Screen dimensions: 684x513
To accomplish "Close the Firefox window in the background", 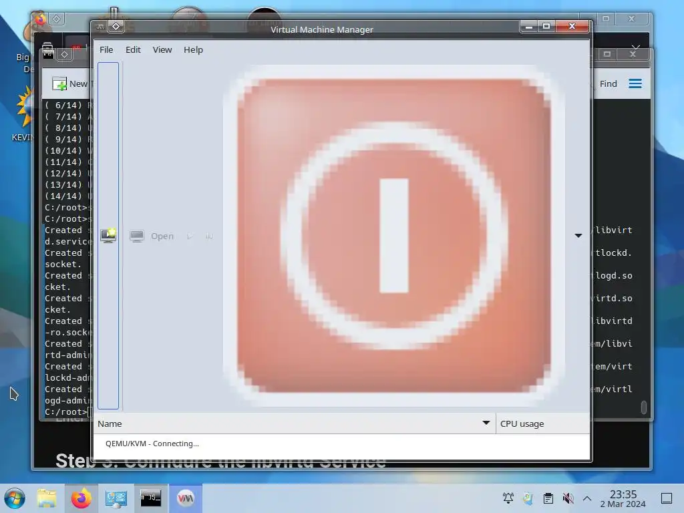I will (631, 19).
